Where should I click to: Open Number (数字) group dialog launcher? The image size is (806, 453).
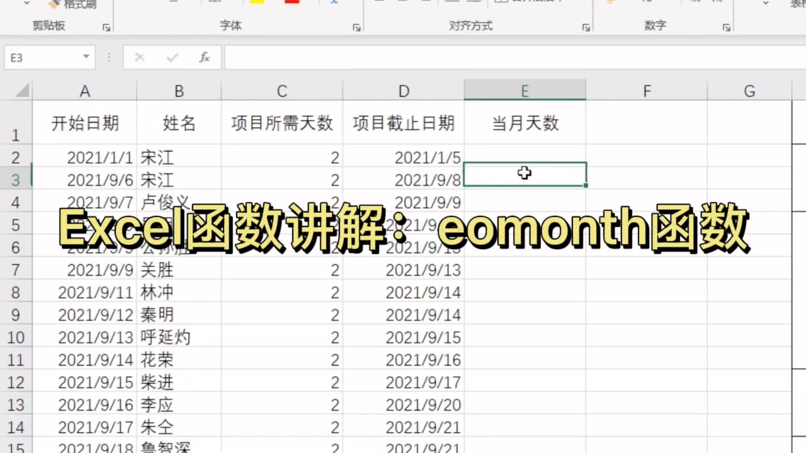point(726,28)
